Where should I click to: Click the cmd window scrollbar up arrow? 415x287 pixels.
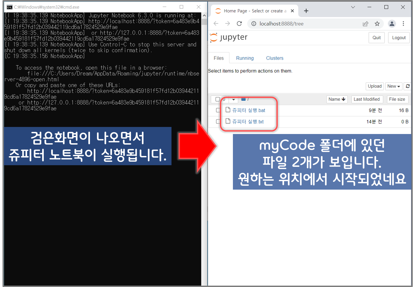click(x=204, y=15)
